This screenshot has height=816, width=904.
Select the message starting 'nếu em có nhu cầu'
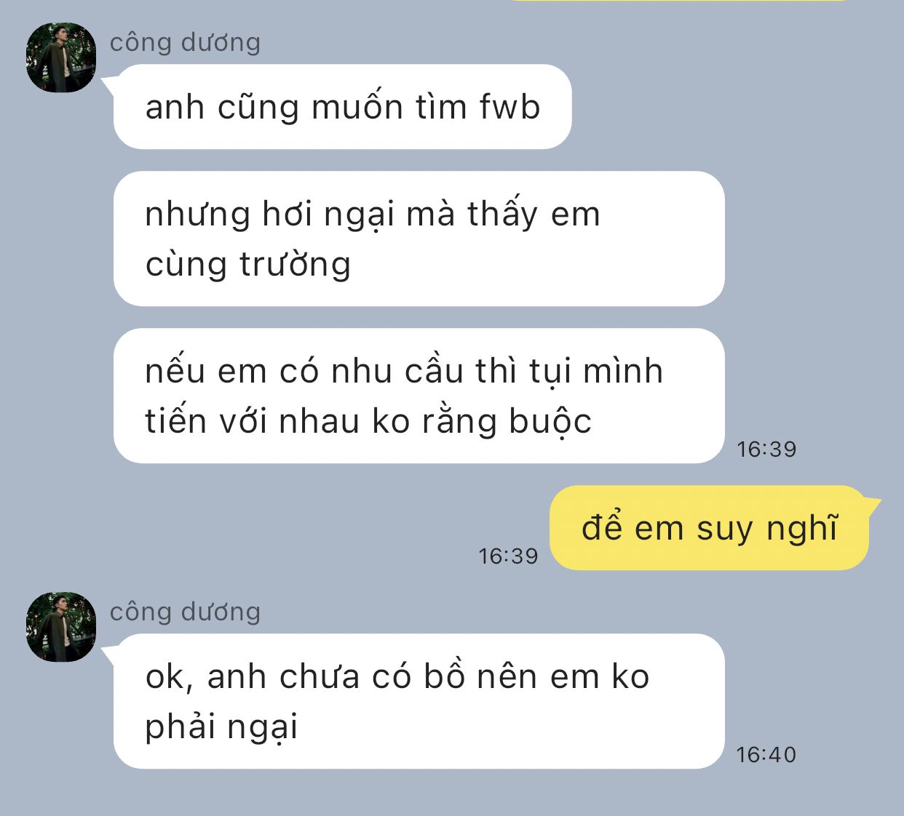419,396
